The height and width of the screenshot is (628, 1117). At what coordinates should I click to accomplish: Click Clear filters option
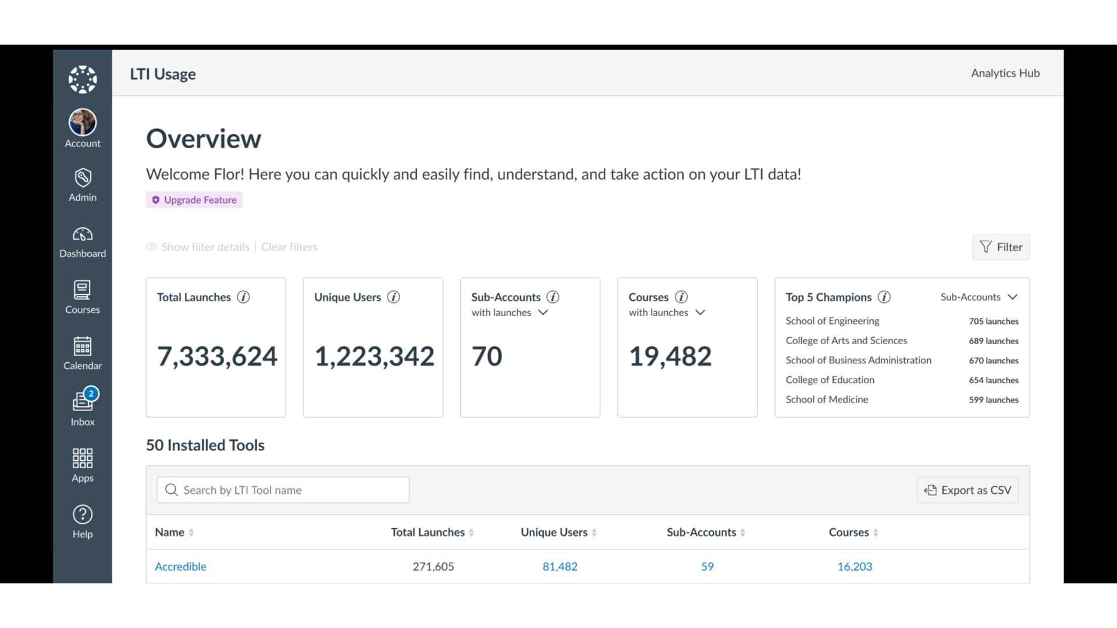[289, 246]
